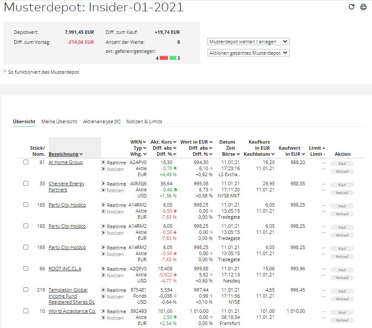
Task: Click green arrow next to So funktioniert das Musterdepot
Action: [x=5, y=71]
